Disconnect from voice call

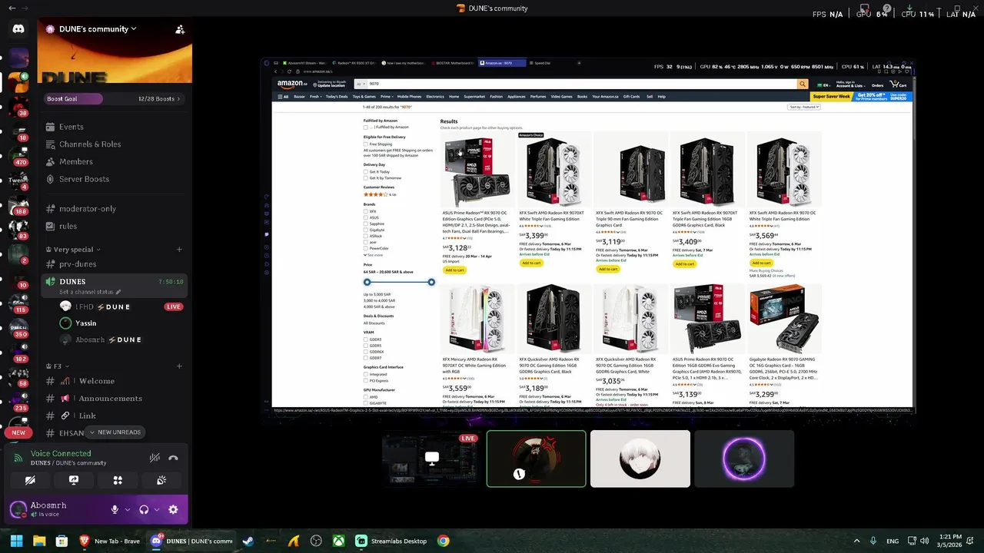pos(174,458)
